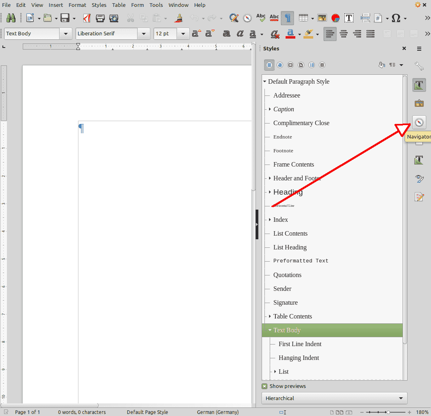Decrease the font size
The width and height of the screenshot is (431, 416).
click(210, 34)
